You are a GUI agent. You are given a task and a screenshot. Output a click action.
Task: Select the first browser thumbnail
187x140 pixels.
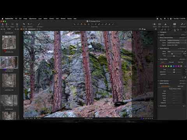(x=9, y=42)
